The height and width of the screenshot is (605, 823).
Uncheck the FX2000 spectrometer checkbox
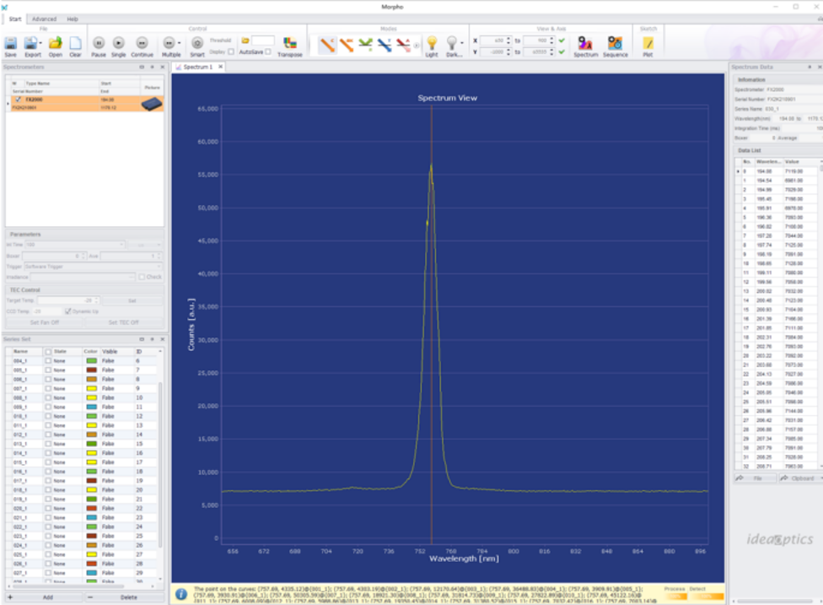(x=18, y=100)
